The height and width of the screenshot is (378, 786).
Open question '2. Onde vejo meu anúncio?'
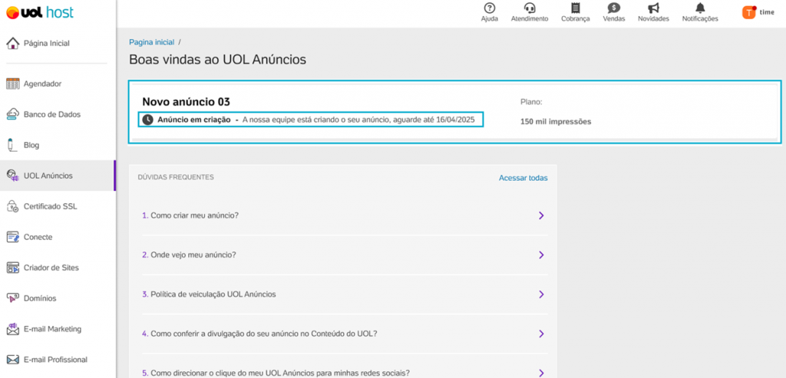[x=189, y=255]
